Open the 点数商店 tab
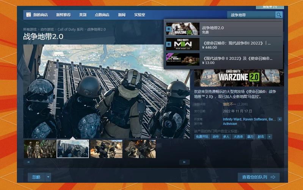The image size is (303, 190). pos(102,15)
